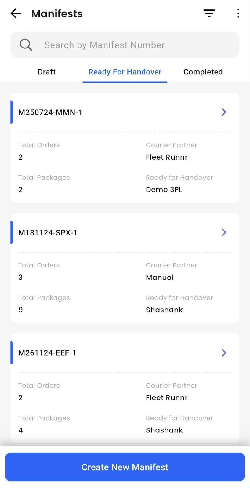Viewport: 250px width, 488px height.
Task: Select the Ready For Handover tab
Action: click(125, 72)
